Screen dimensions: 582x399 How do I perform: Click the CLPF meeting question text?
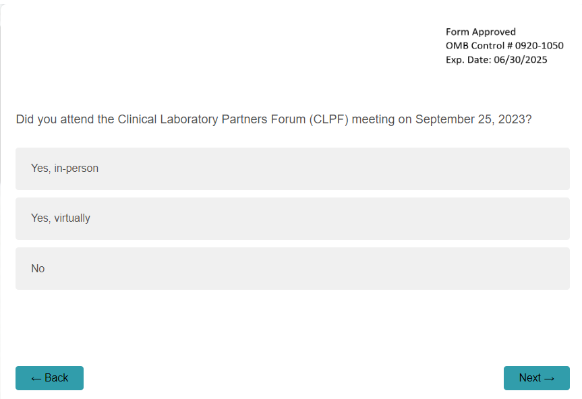click(274, 120)
